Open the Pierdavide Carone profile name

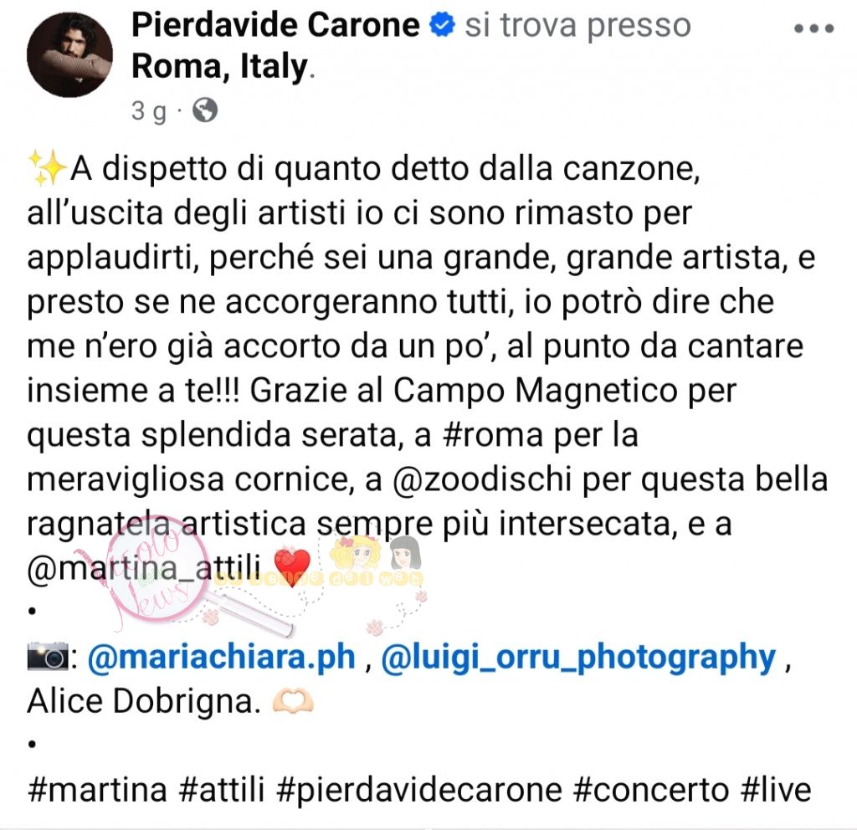click(275, 25)
